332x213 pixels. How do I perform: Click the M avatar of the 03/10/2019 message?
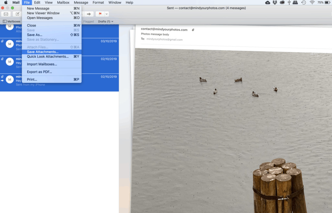pos(10,44)
